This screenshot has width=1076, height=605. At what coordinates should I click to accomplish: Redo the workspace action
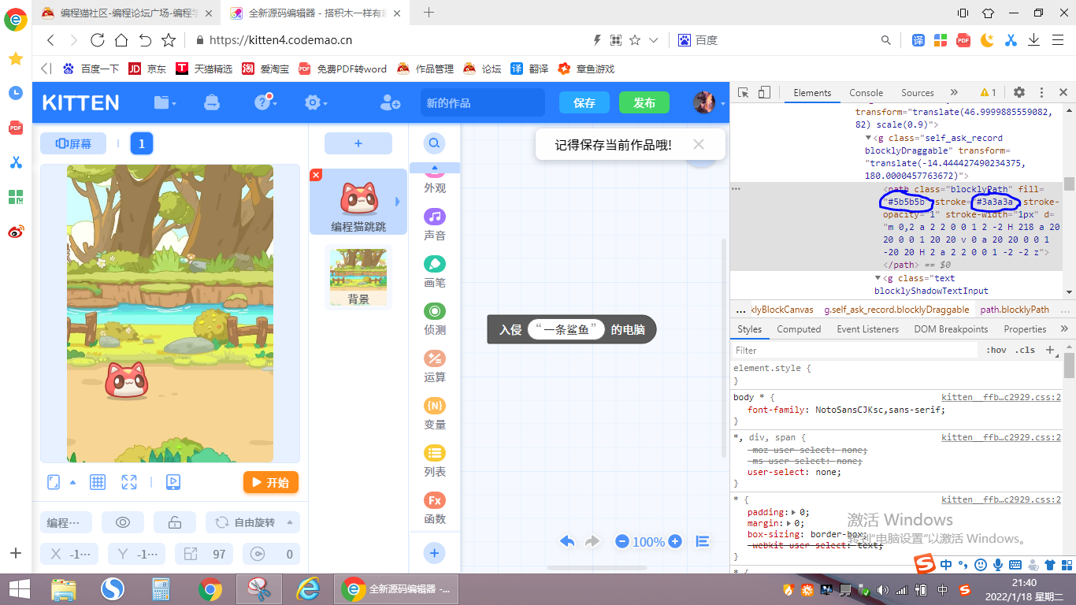(592, 541)
